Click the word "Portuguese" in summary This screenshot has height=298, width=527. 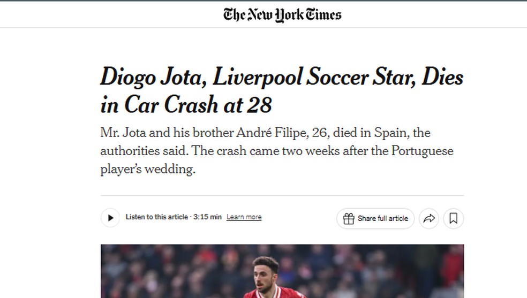[x=422, y=151]
